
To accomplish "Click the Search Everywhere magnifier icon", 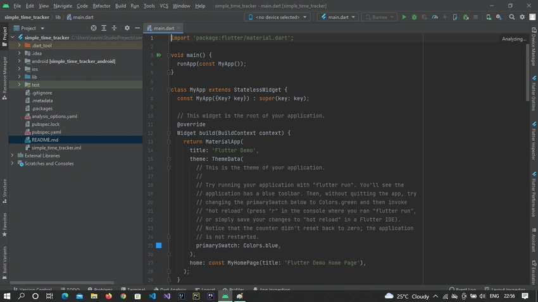I will 511,17.
